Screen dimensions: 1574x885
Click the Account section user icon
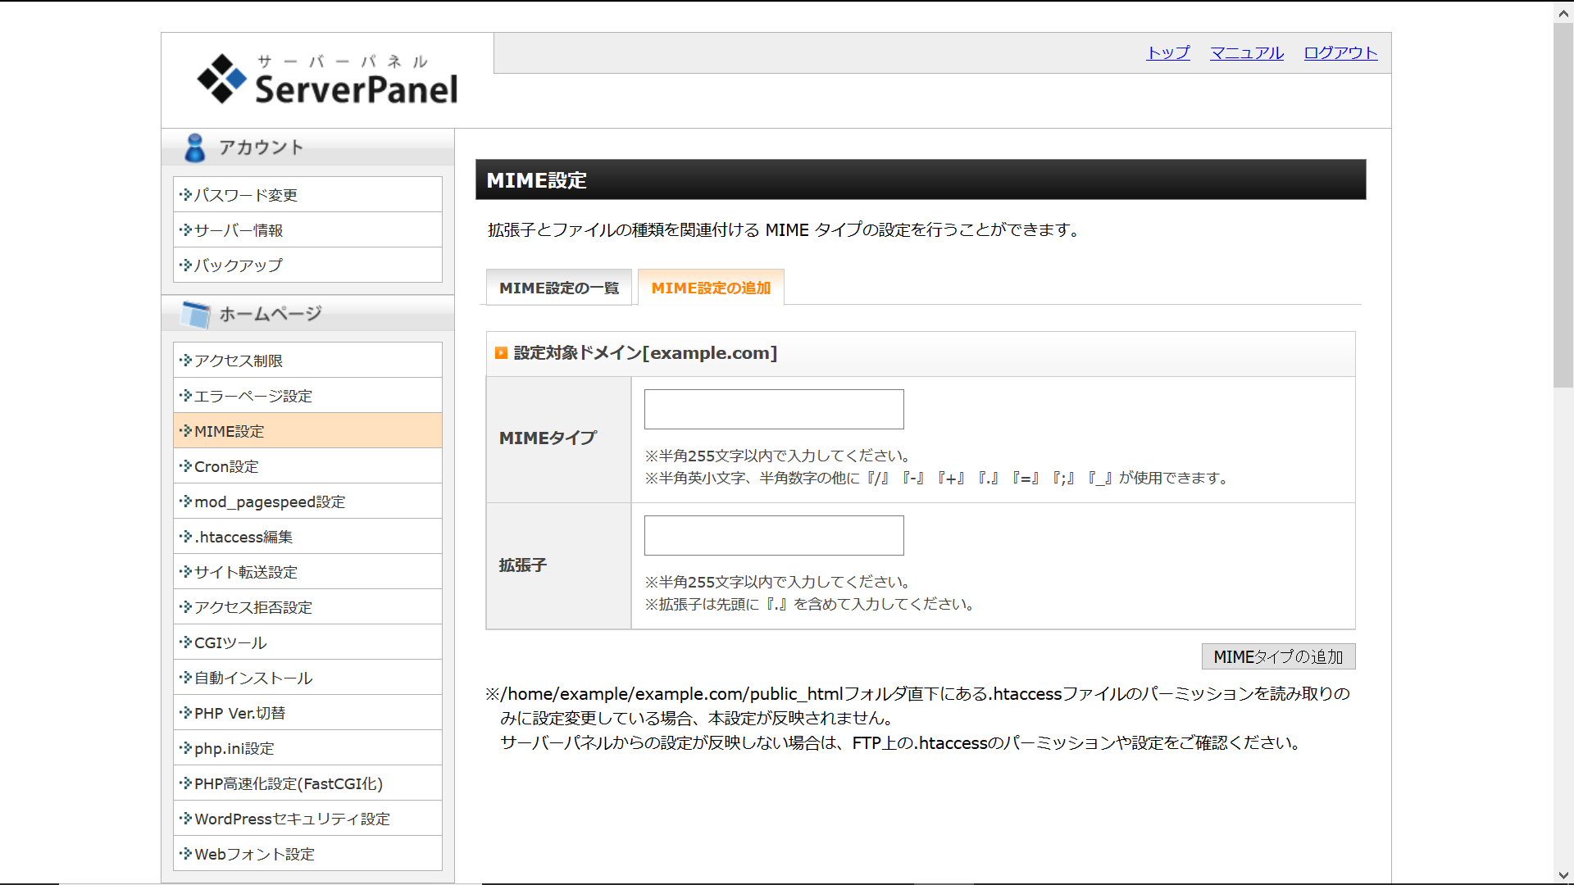(195, 147)
